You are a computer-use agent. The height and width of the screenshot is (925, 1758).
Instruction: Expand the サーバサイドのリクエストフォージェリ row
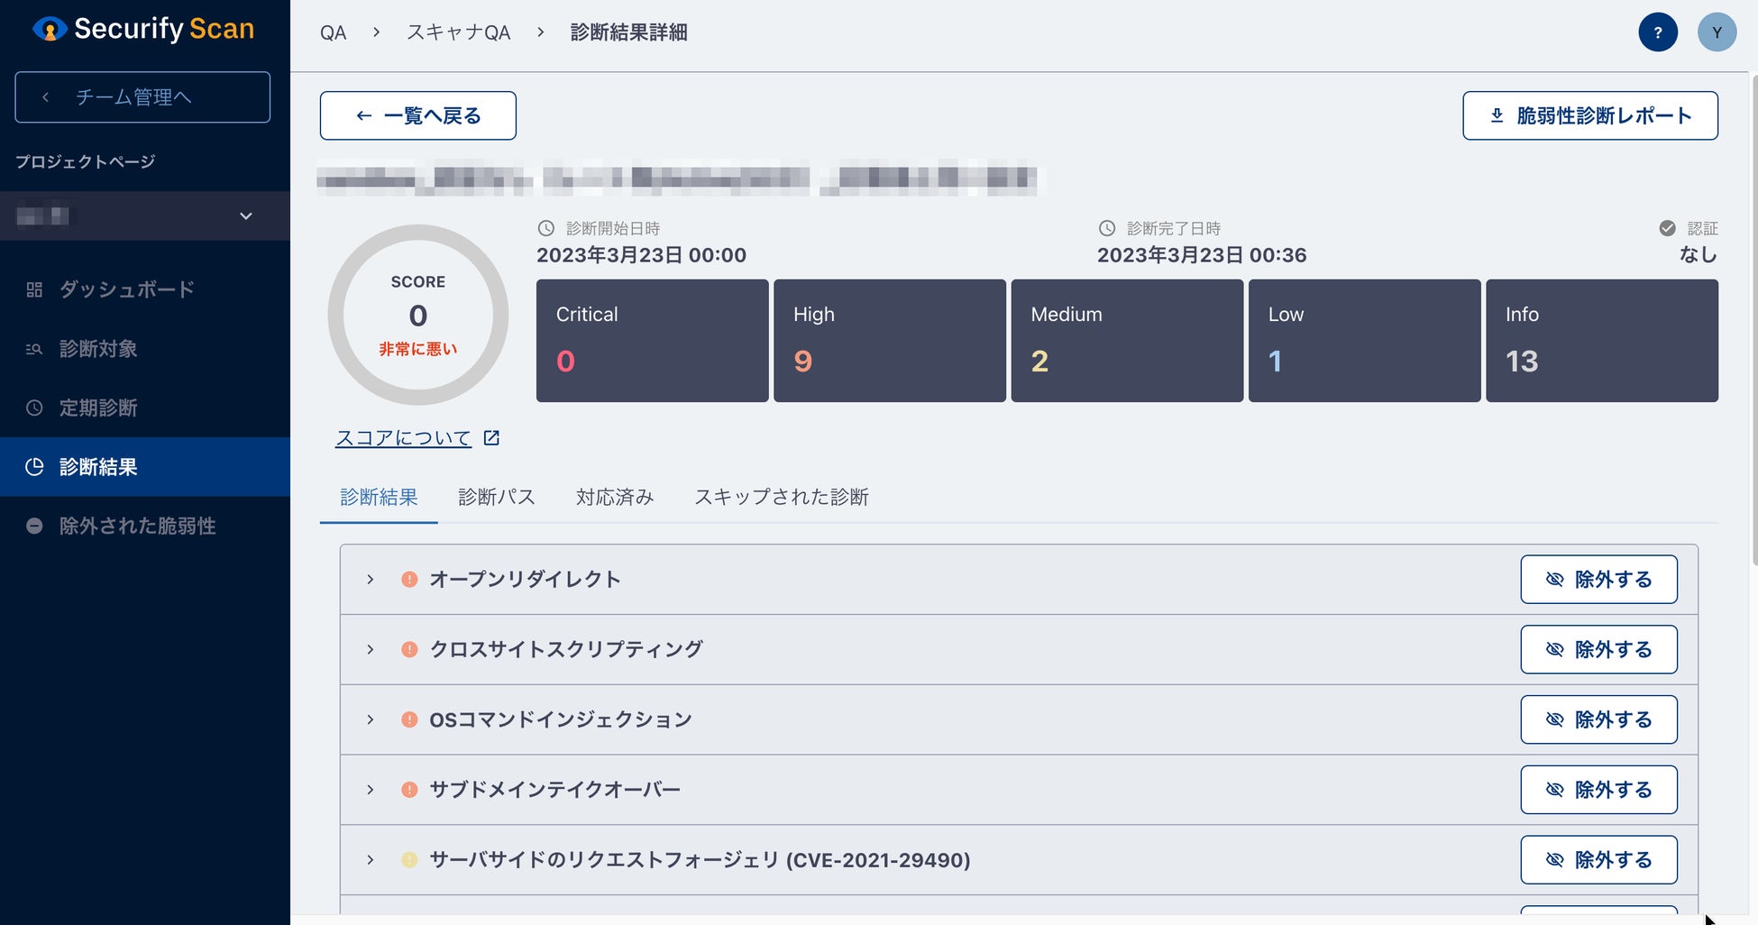click(x=371, y=860)
